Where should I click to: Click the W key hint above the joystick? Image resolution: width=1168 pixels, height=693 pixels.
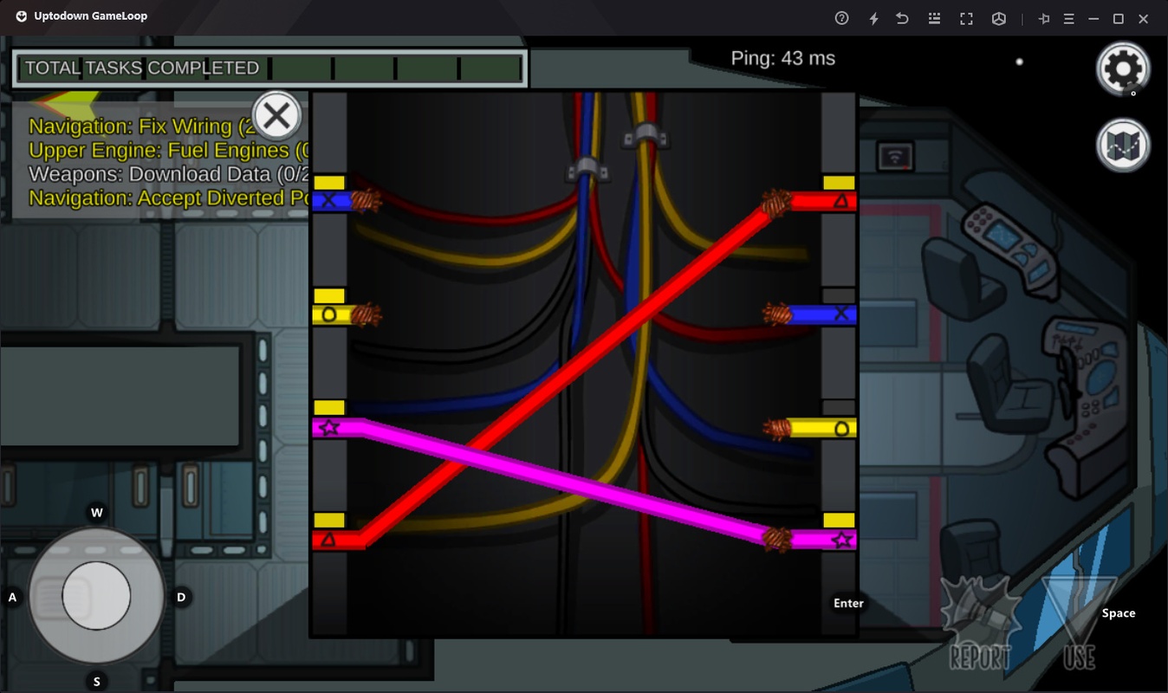point(97,513)
